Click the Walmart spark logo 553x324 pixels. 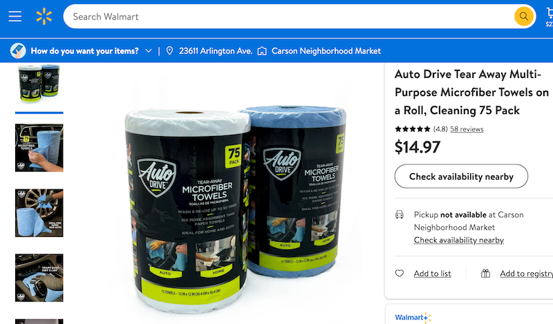coord(44,17)
